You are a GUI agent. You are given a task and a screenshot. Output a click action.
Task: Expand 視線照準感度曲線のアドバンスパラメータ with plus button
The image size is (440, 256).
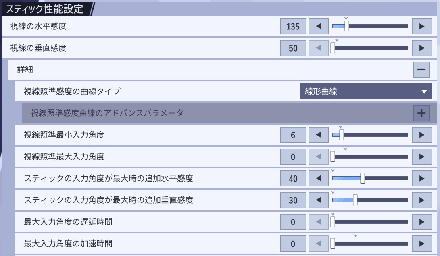(421, 113)
